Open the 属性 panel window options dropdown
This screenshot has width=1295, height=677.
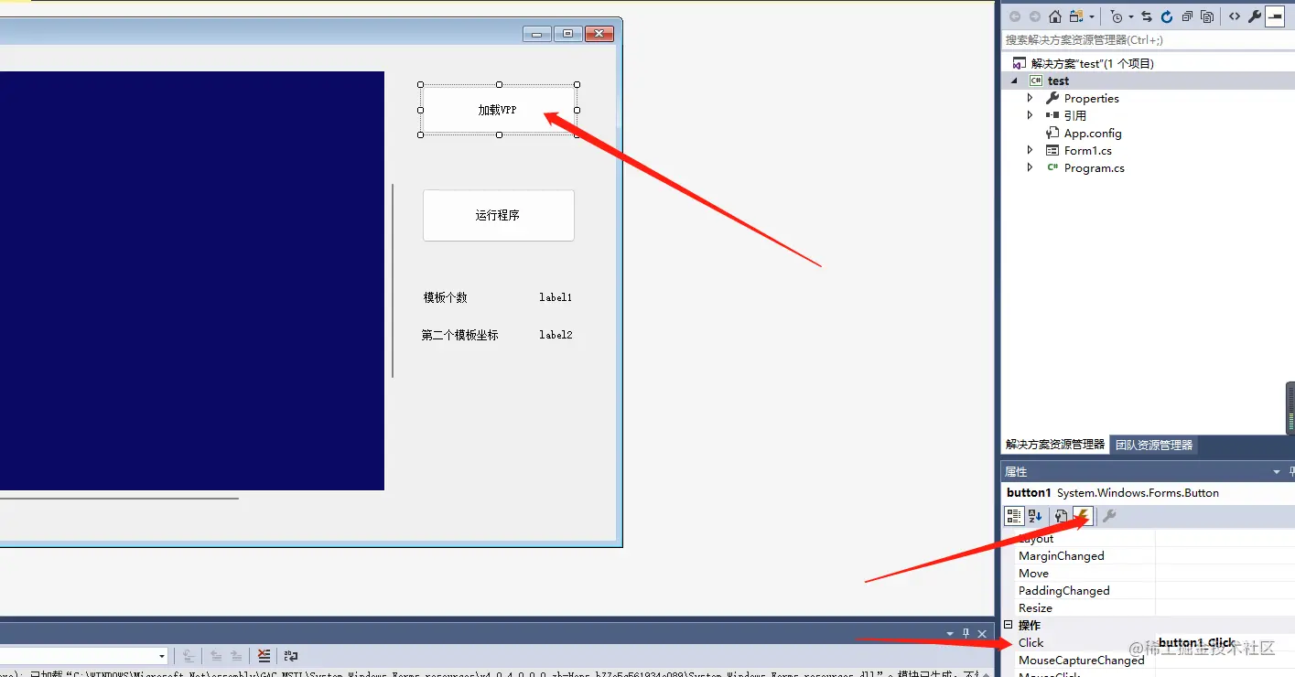pyautogui.click(x=1277, y=472)
